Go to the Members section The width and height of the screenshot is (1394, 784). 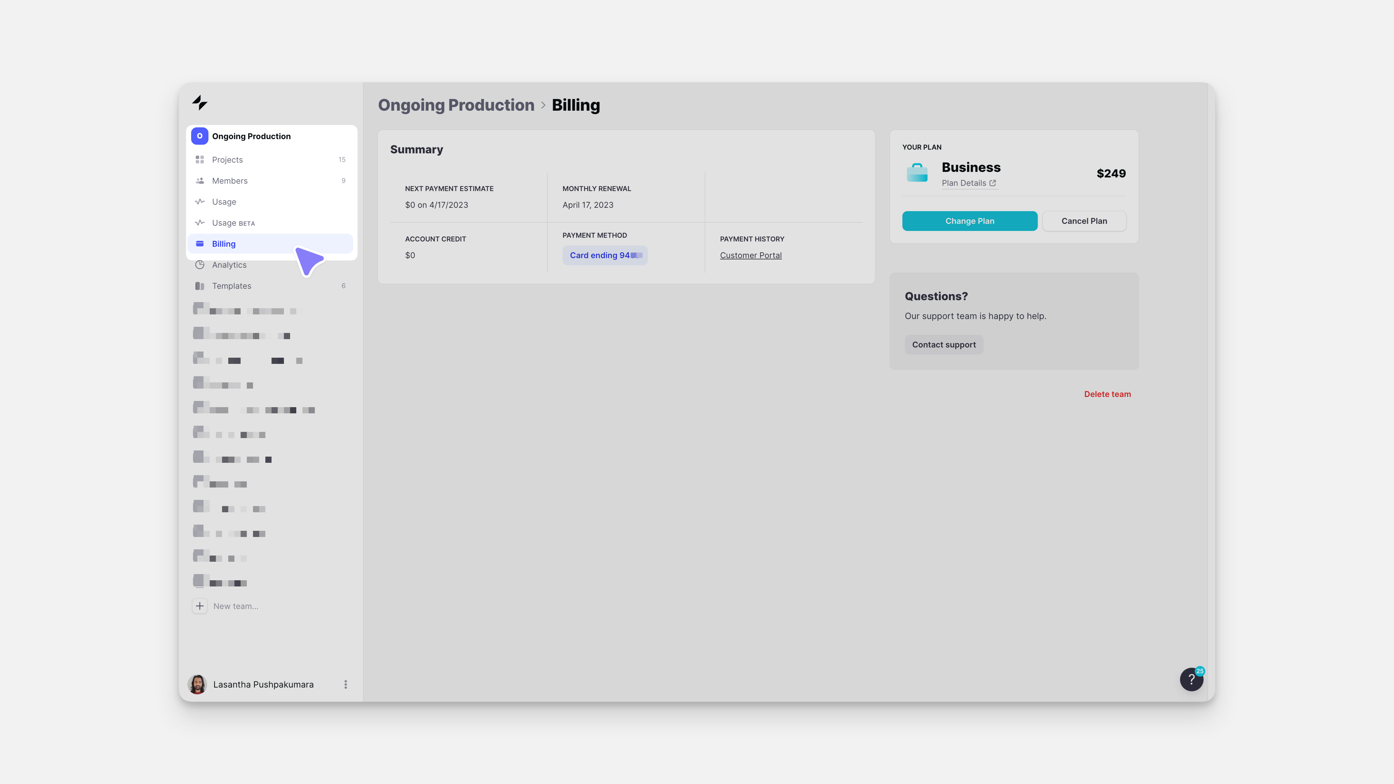click(x=229, y=181)
